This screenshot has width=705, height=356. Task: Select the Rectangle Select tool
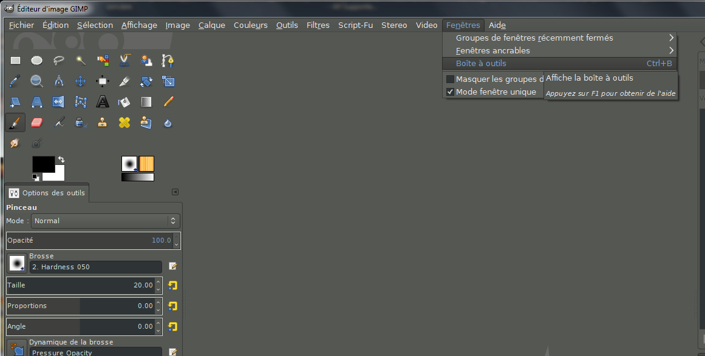15,61
